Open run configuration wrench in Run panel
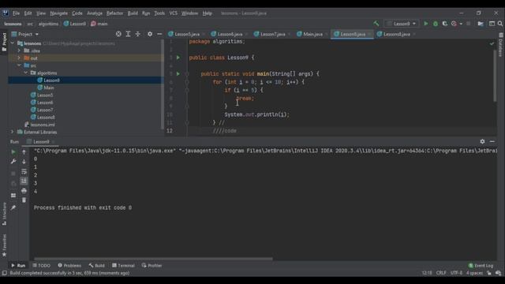 pos(13,162)
